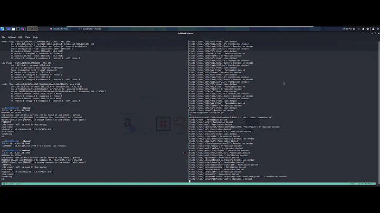This screenshot has width=380, height=213.
Task: Click the show desktop panel icon
Action: [x=9, y=29]
